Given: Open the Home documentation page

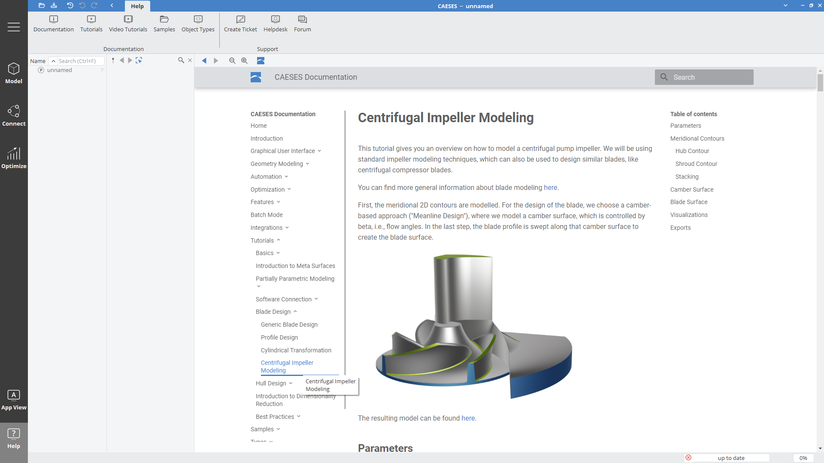Looking at the screenshot, I should pyautogui.click(x=258, y=126).
